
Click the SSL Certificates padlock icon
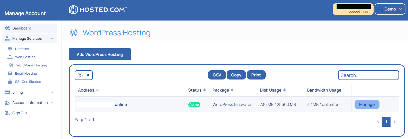(x=10, y=82)
